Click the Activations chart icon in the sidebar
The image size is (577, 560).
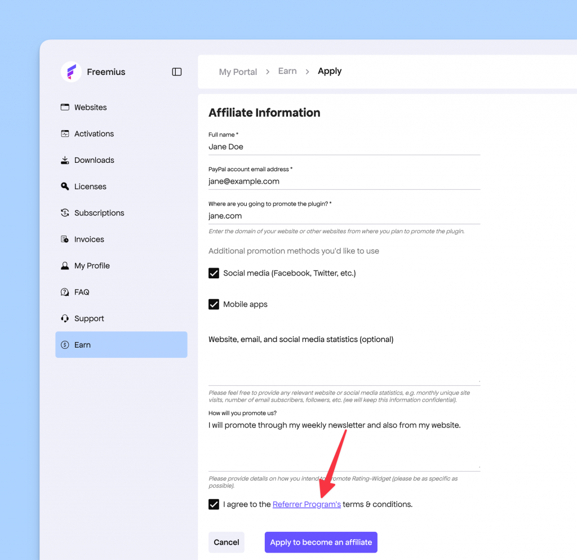(65, 134)
